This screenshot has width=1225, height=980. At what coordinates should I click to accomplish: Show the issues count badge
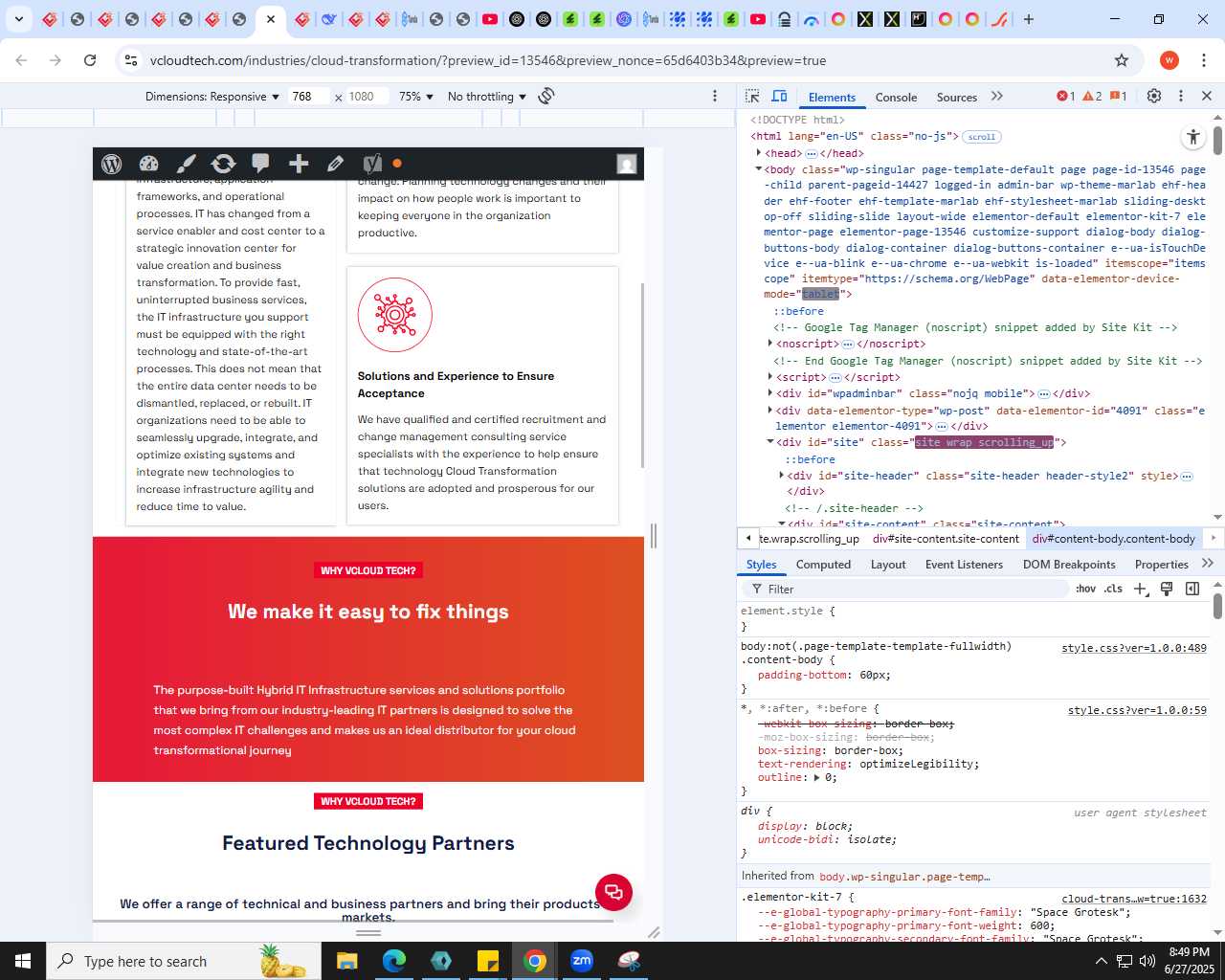point(1118,96)
